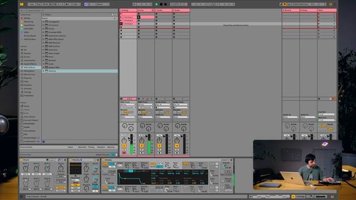Click track 2 volume fader
The height and width of the screenshot is (200, 356).
coord(146,136)
